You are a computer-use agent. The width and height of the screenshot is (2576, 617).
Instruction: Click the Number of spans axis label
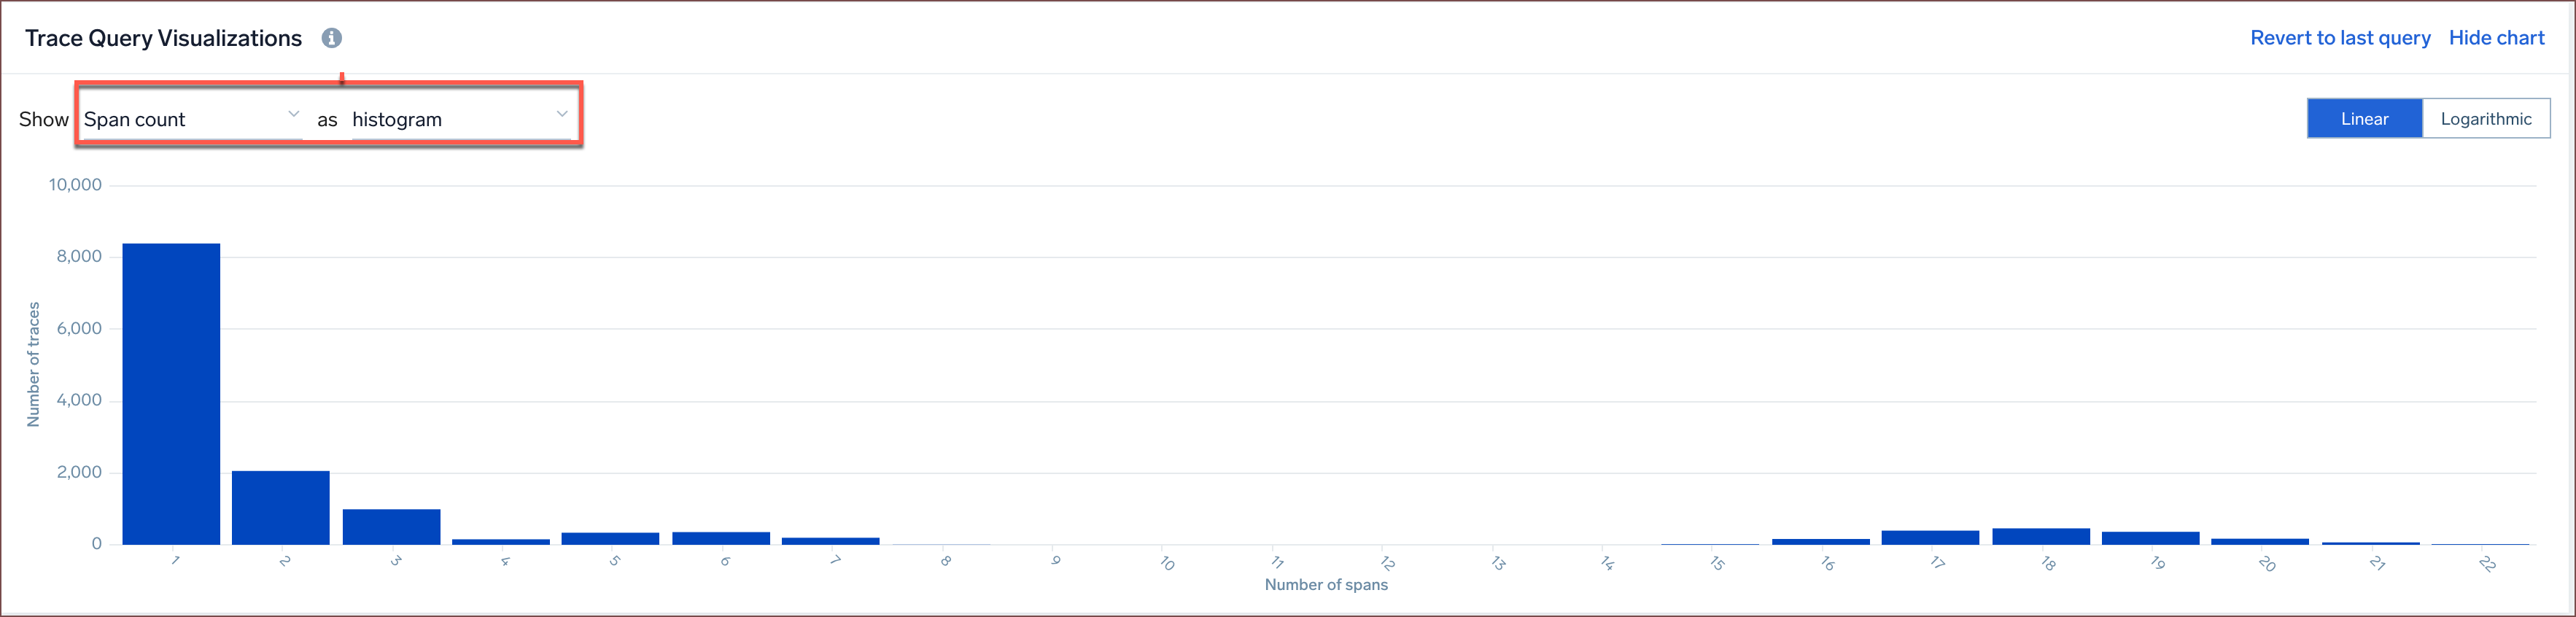[1326, 584]
